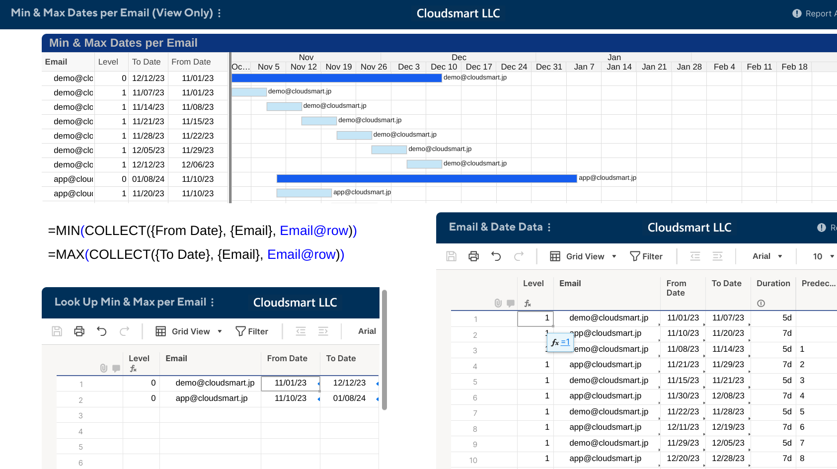Open Grid View dropdown in Email & Date Data
This screenshot has width=837, height=469.
(x=583, y=256)
